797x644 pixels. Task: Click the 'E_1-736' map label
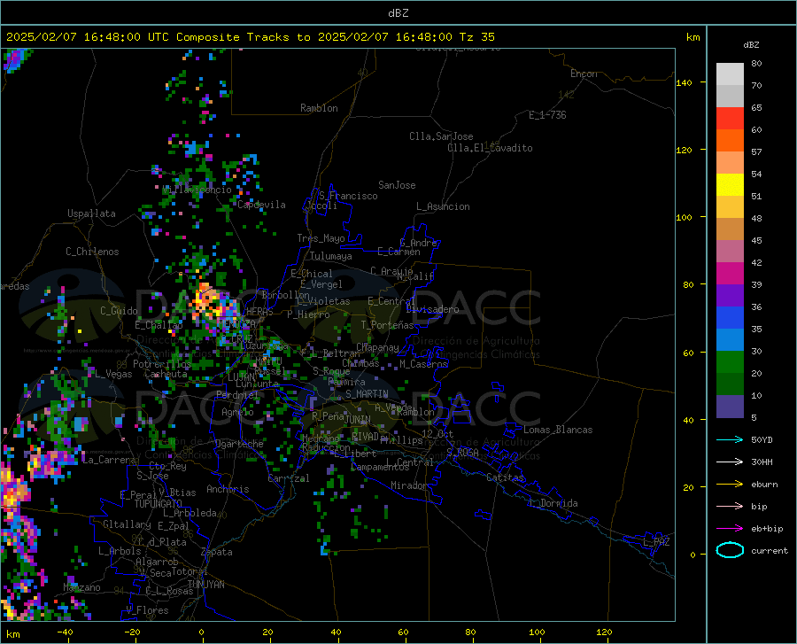point(547,115)
